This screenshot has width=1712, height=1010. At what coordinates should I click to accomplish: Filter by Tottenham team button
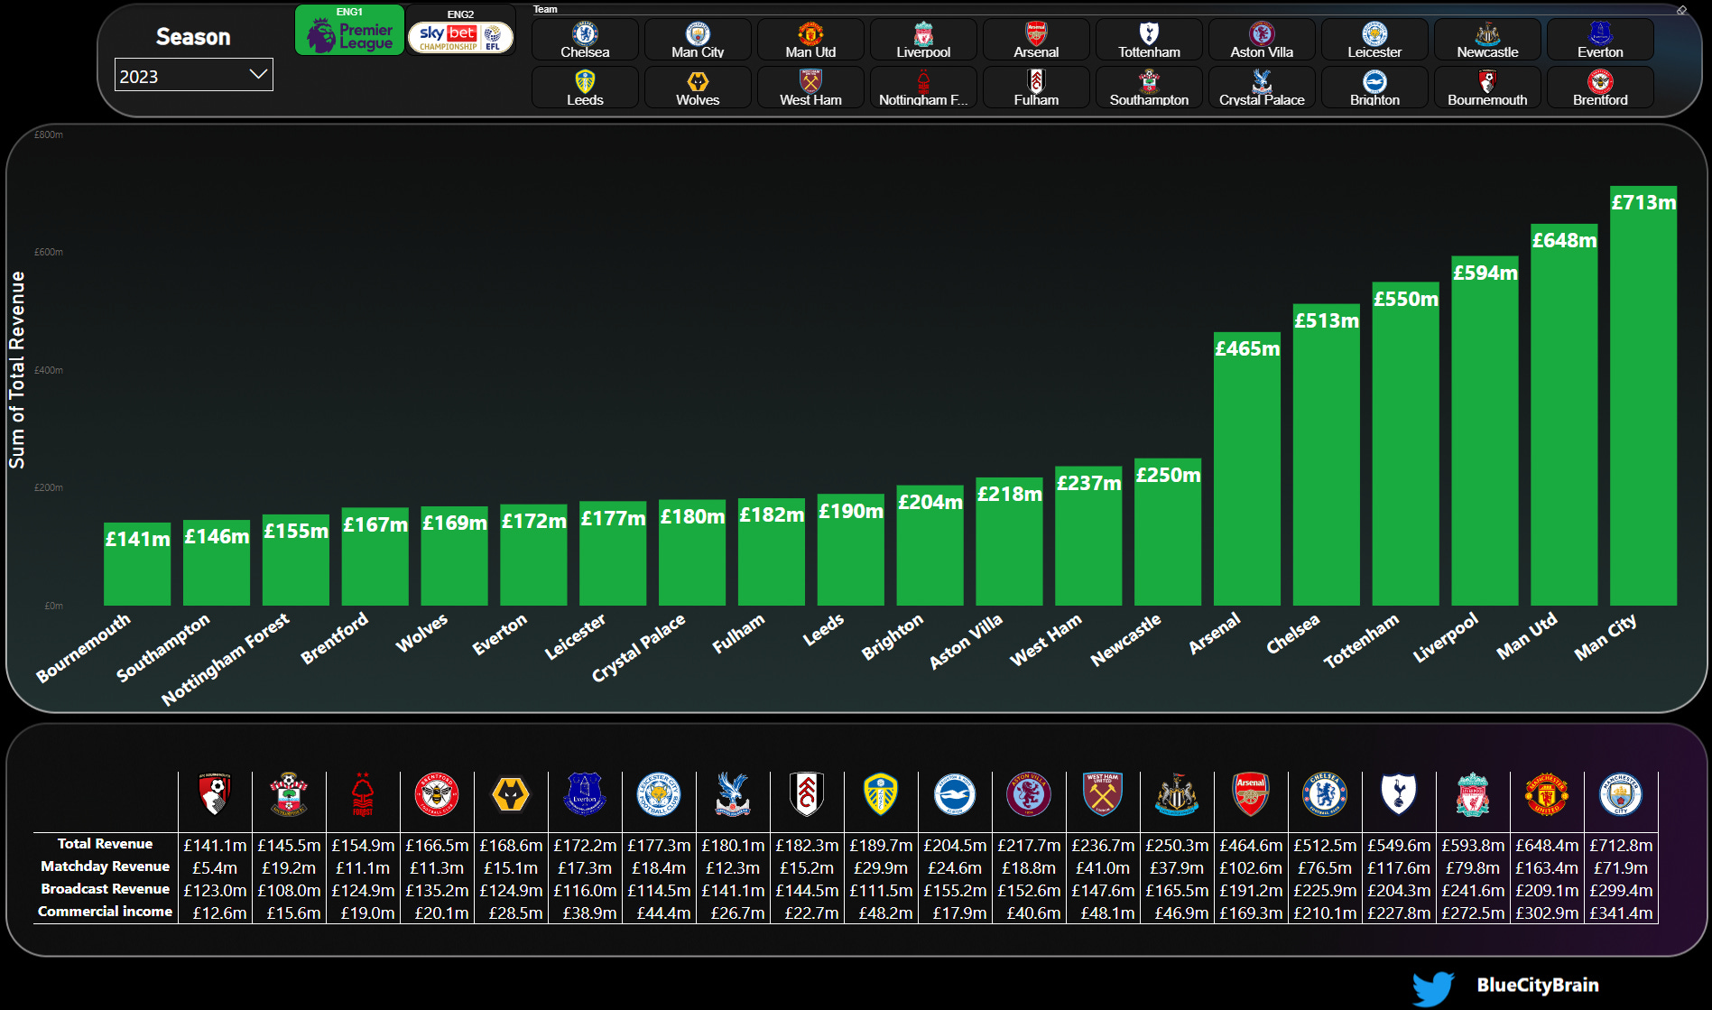pos(1149,40)
